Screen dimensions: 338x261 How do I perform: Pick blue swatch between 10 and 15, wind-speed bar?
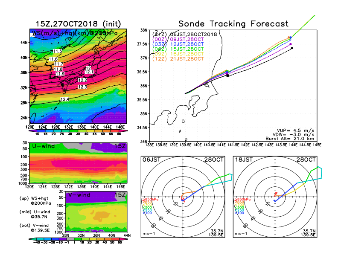tap(41, 131)
